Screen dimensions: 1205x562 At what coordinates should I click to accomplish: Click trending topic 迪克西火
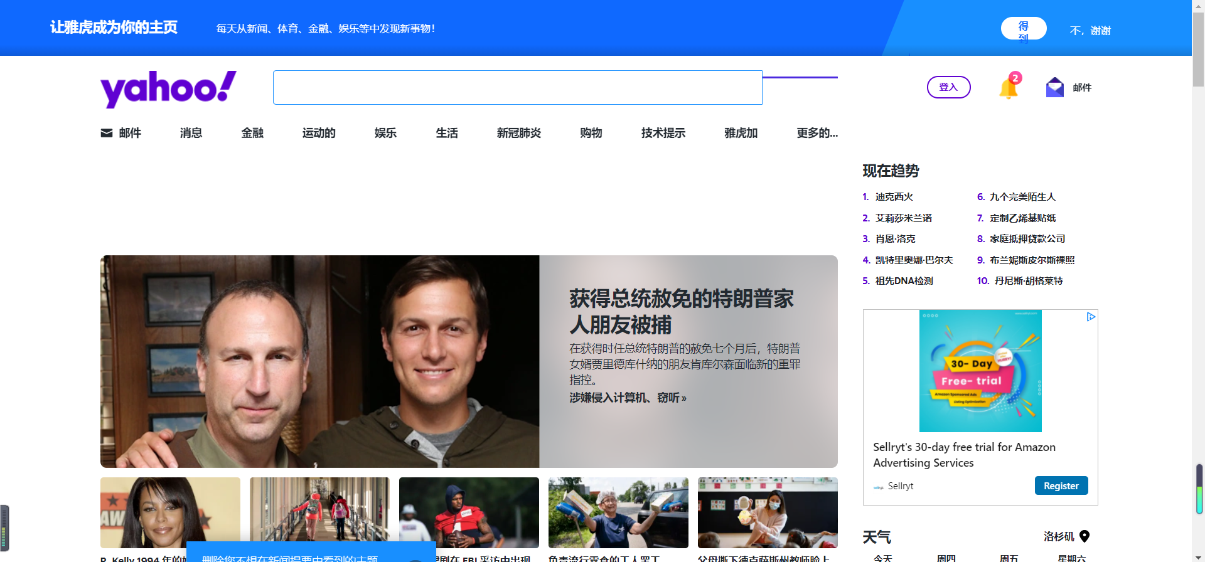pyautogui.click(x=894, y=197)
